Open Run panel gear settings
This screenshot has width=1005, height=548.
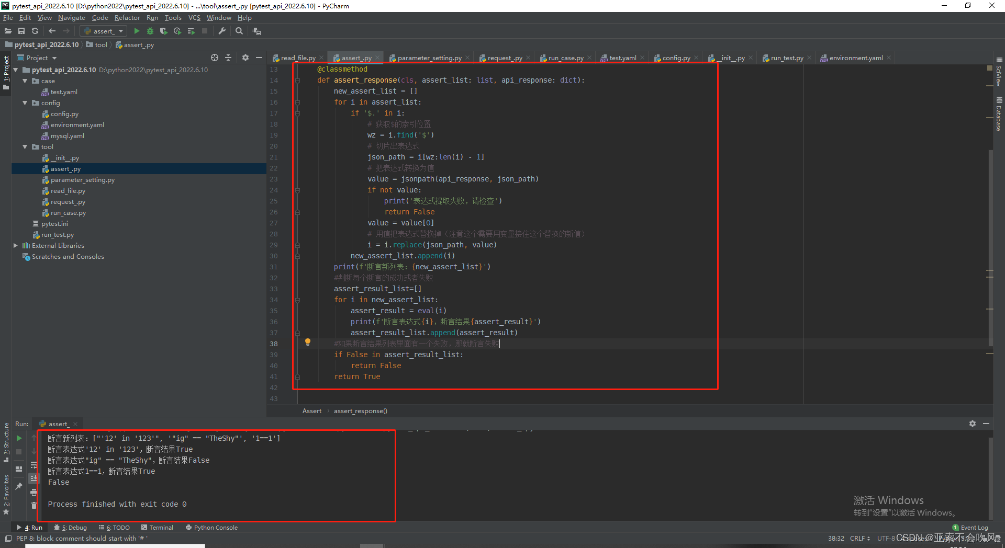[x=973, y=424]
